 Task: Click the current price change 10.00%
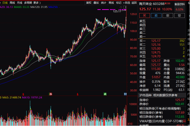pos(167,9)
